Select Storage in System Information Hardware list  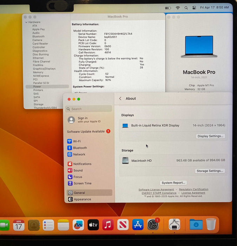pos(38,104)
